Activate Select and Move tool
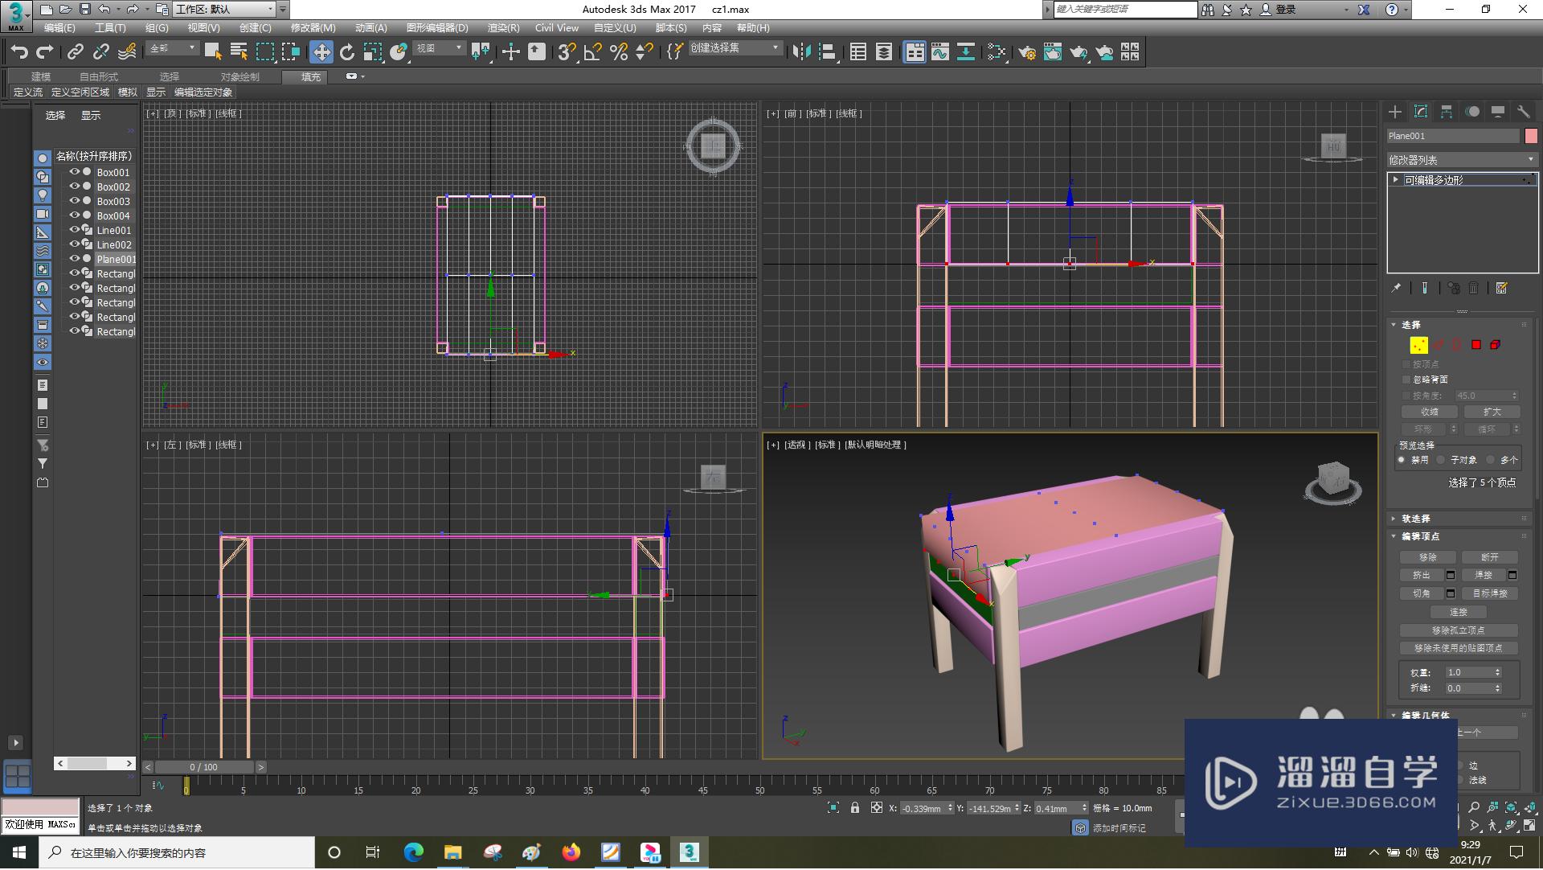The image size is (1543, 870). 321,52
